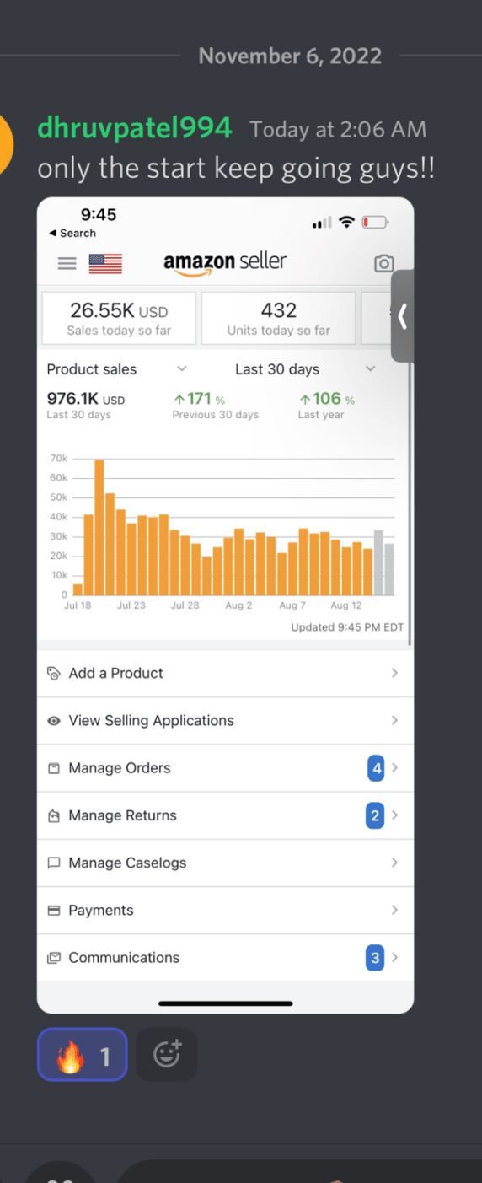Open the hamburger menu in Amazon Seller
Viewport: 482px width, 1183px height.
point(67,264)
